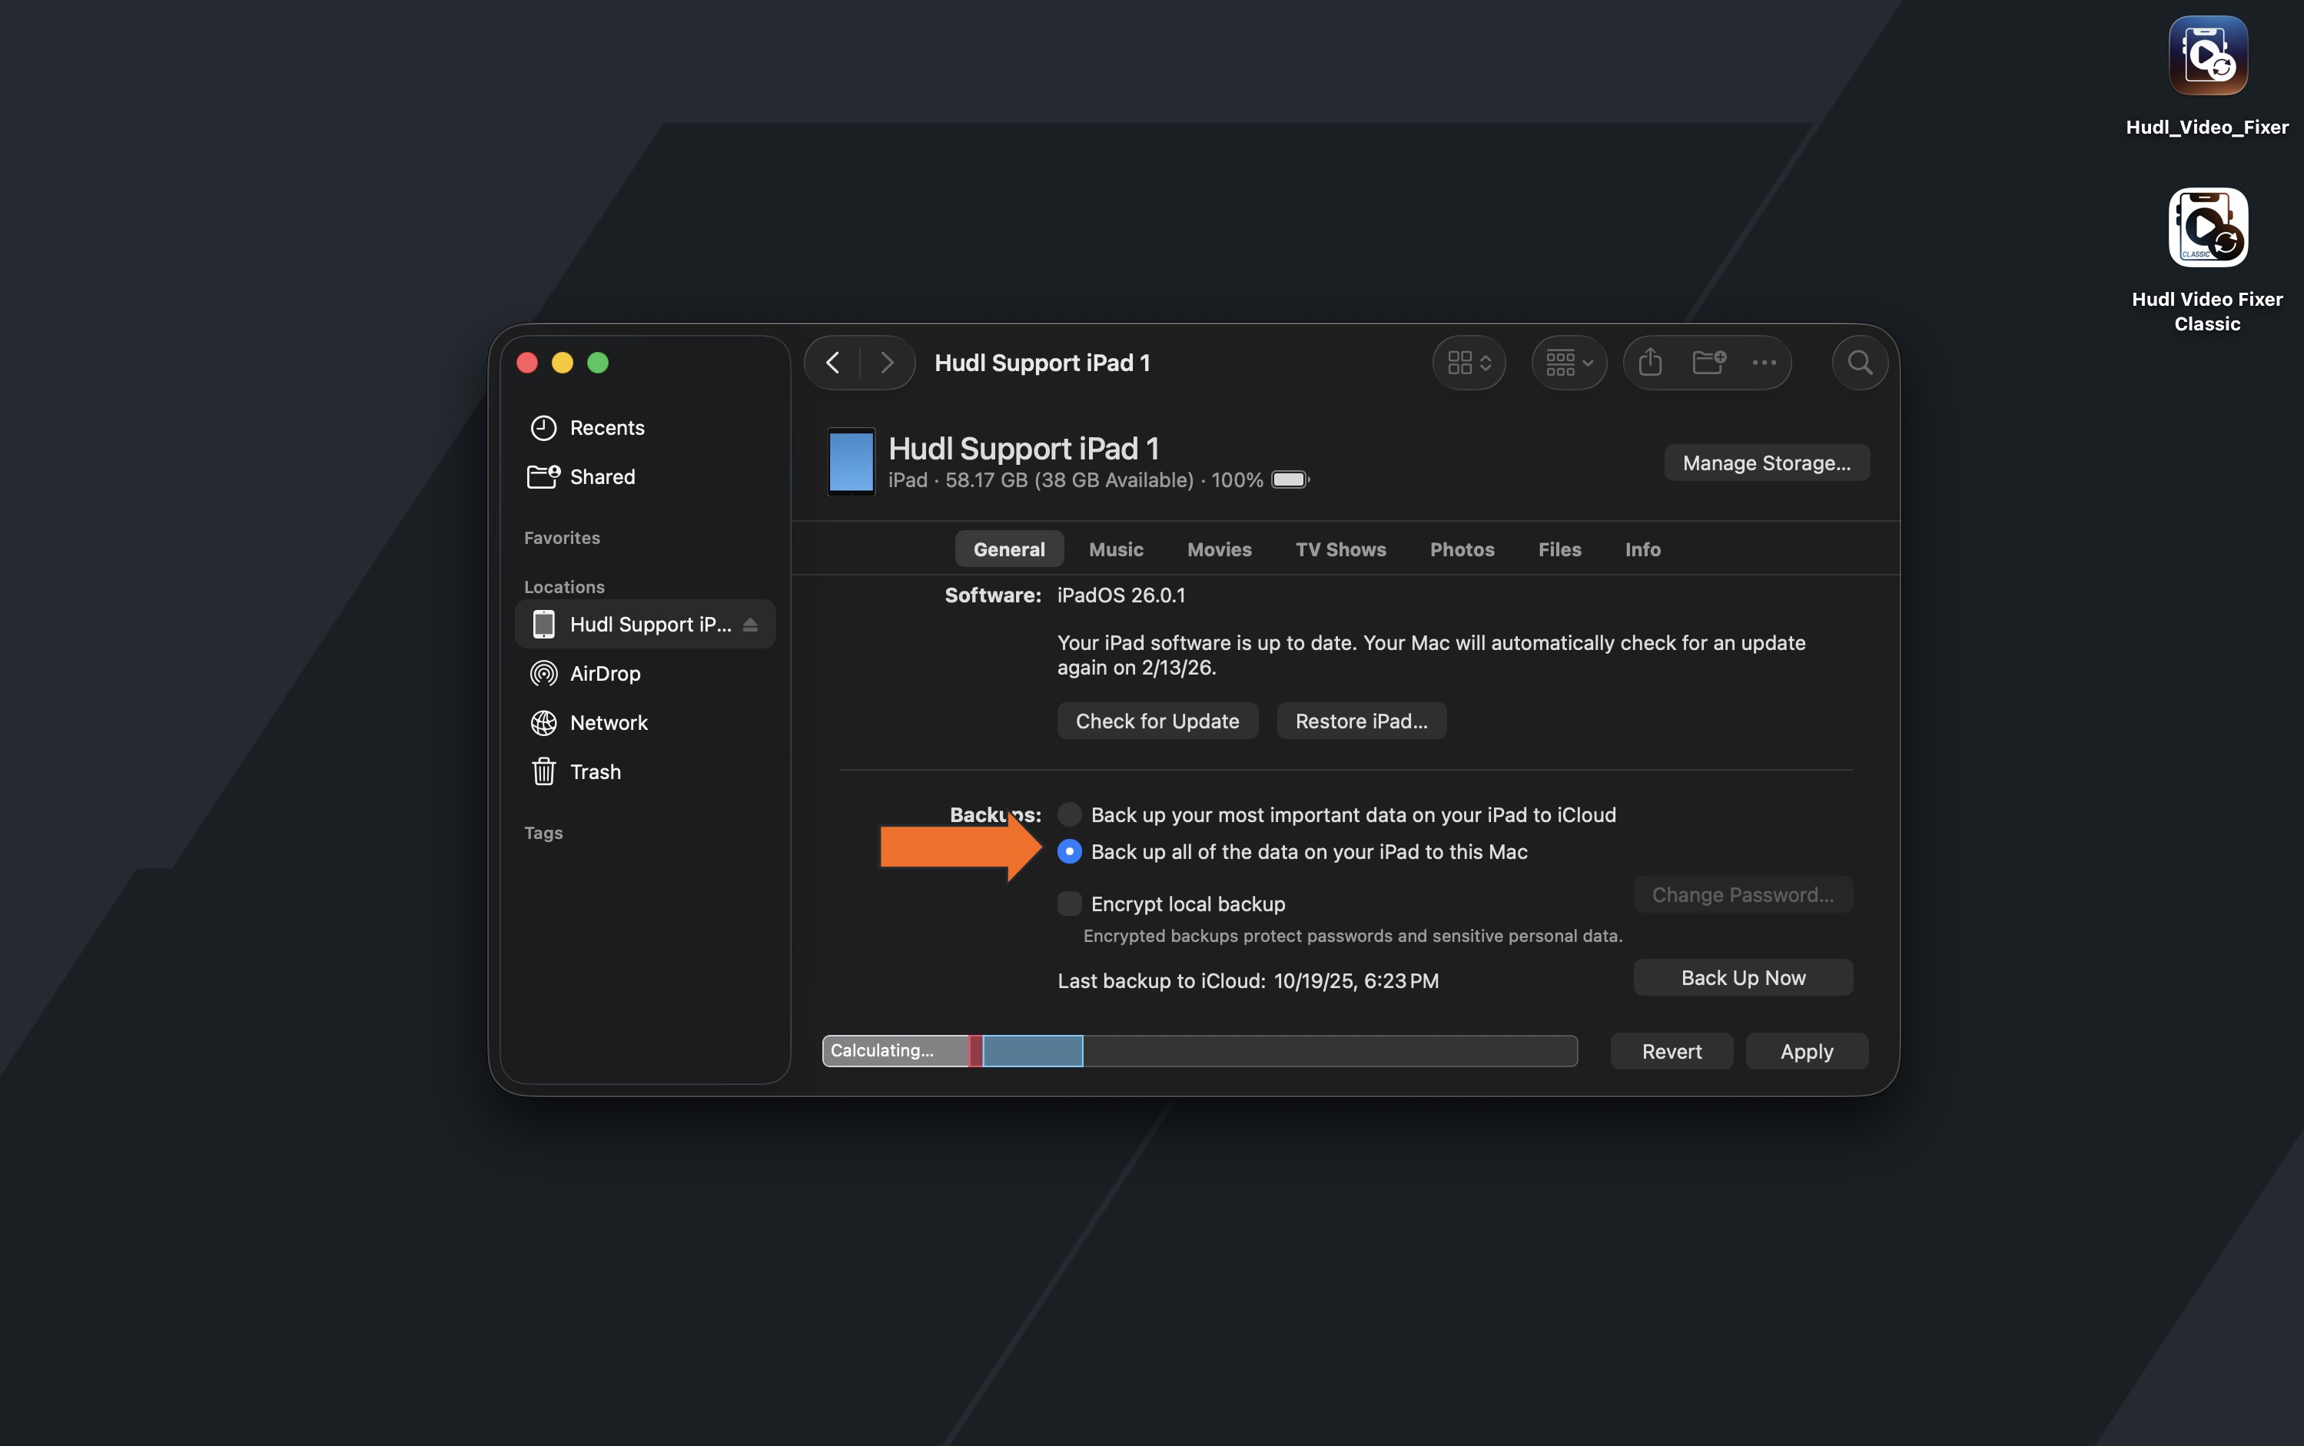The height and width of the screenshot is (1446, 2304).
Task: Click the Favorites sidebar section header
Action: (x=562, y=538)
